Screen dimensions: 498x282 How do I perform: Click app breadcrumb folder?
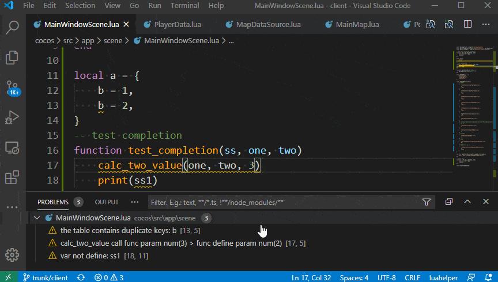tap(88, 41)
